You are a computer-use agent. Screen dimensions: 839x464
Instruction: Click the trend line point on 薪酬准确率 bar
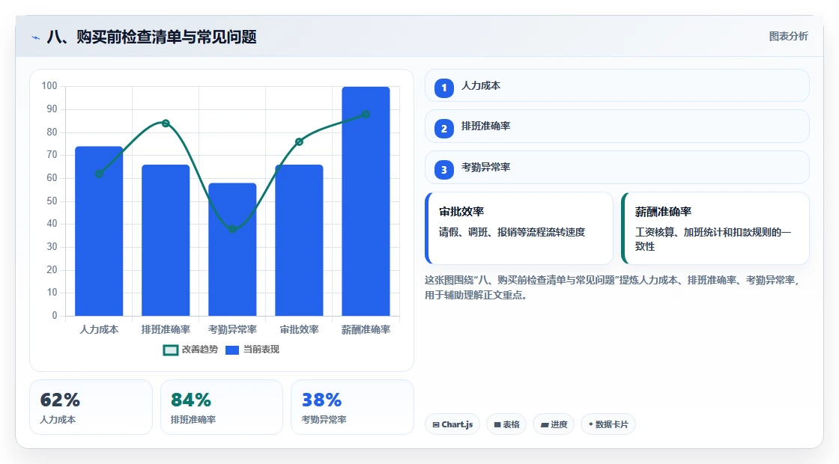[366, 115]
